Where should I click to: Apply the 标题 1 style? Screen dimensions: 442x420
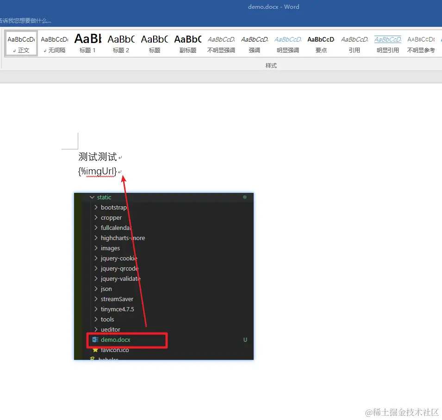coord(87,43)
